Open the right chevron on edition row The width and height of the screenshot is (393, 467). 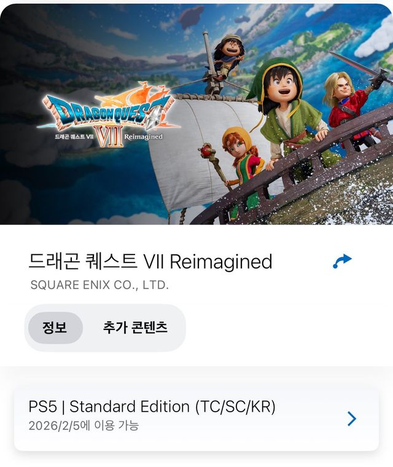pos(352,418)
